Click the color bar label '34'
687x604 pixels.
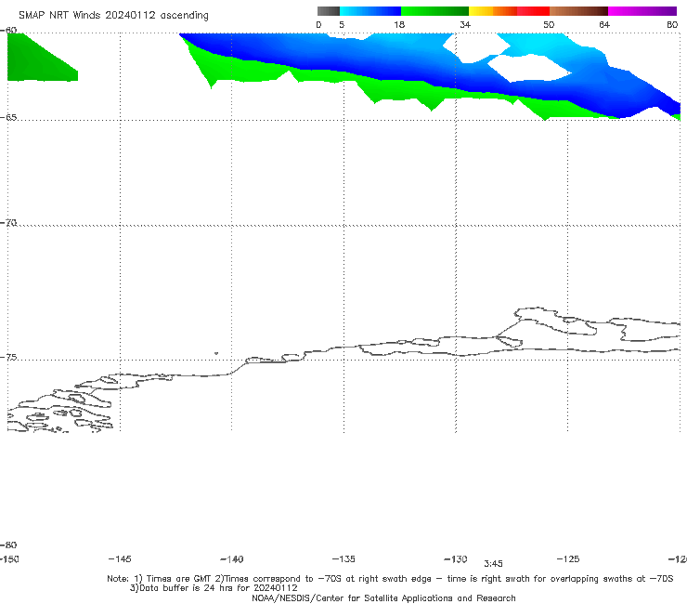click(465, 24)
